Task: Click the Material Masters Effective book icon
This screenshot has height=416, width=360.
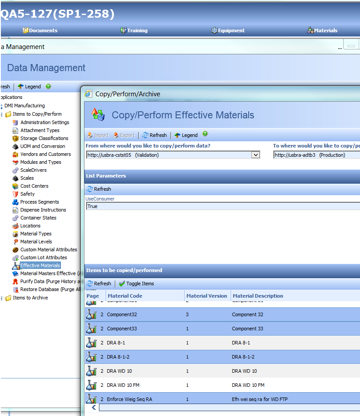Action: 15,273
